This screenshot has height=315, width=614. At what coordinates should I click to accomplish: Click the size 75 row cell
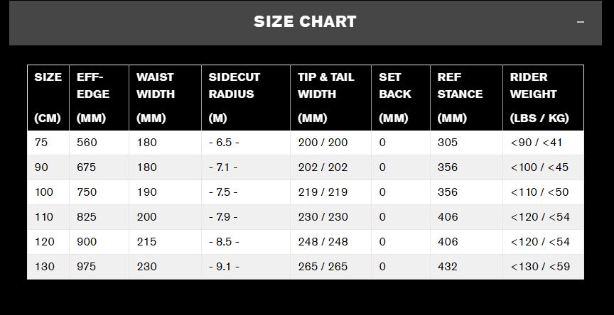41,143
